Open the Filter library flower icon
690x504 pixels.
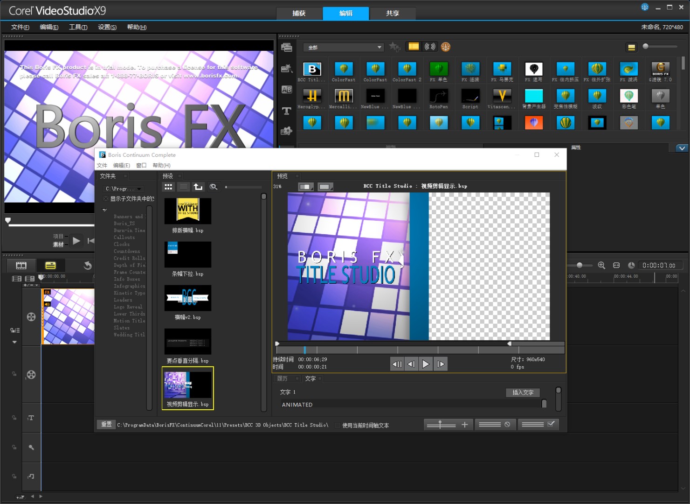tap(286, 131)
